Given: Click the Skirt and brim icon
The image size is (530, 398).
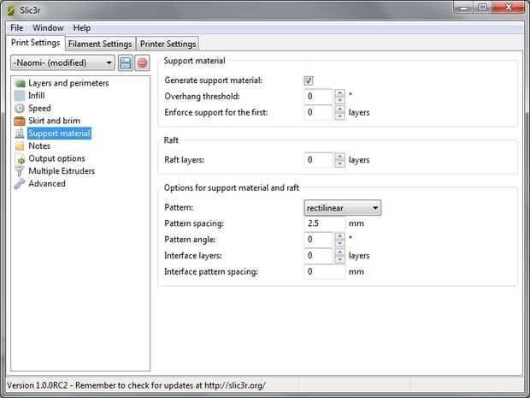Looking at the screenshot, I should pos(20,121).
